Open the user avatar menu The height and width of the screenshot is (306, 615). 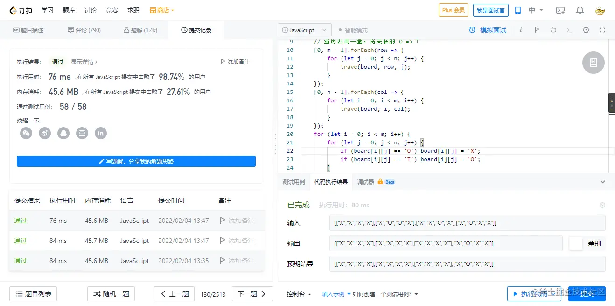click(x=600, y=10)
